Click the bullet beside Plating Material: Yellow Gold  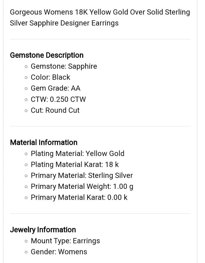coord(26,154)
